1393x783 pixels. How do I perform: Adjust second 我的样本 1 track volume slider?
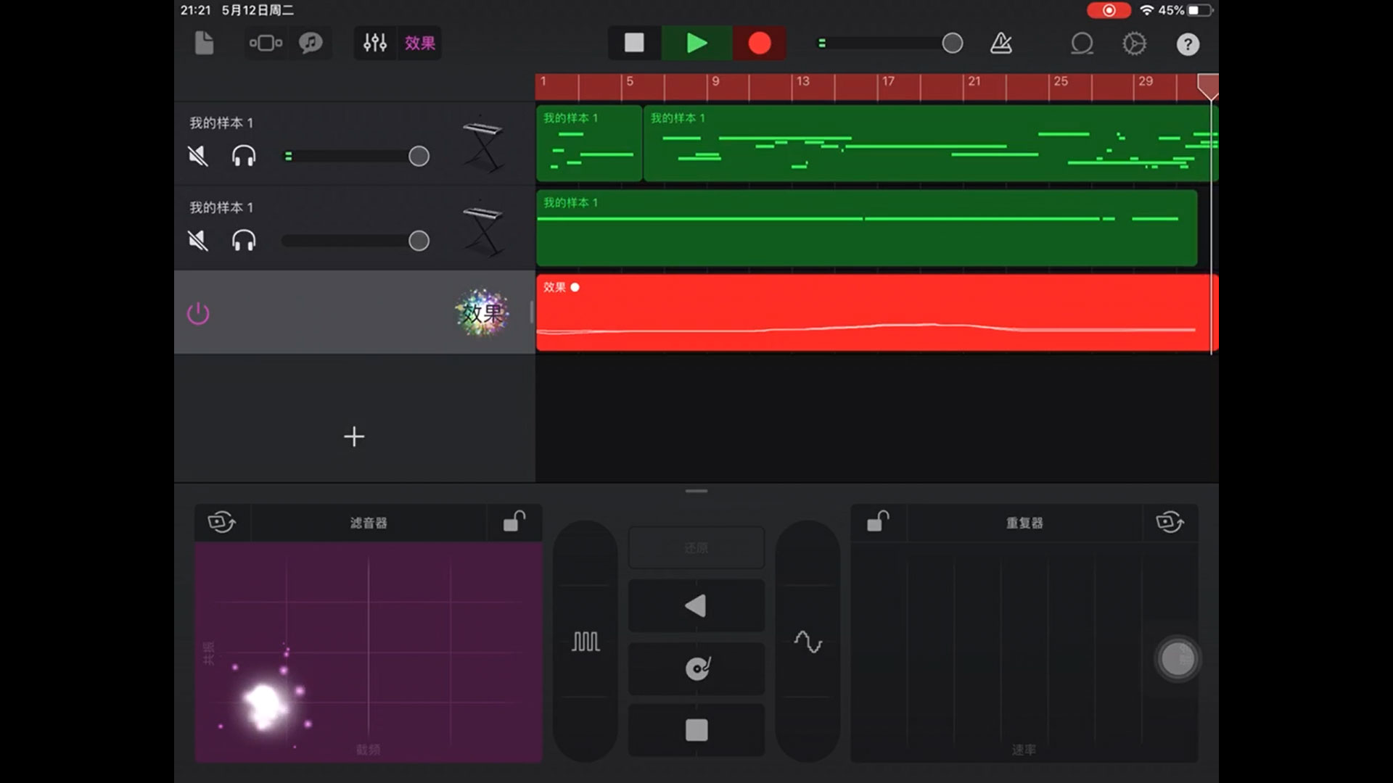pos(419,241)
